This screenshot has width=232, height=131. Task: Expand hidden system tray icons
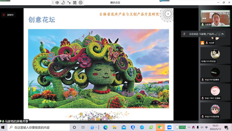click(x=189, y=127)
